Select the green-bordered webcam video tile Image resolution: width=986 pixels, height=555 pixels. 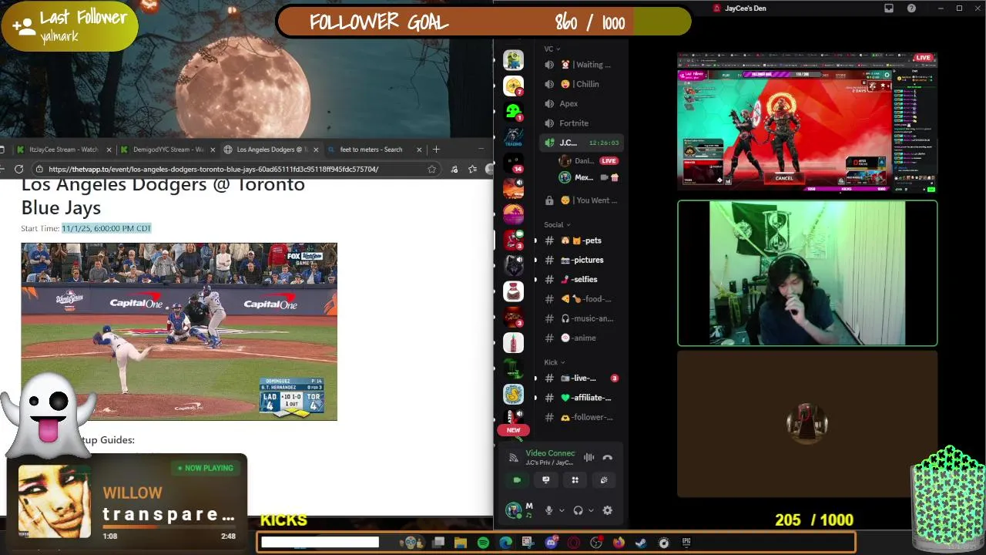tap(807, 274)
